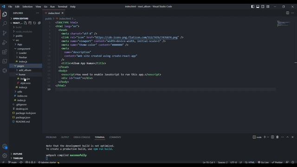Maximize the terminal panel size
Screen dimensions: 297x167
point(288,137)
